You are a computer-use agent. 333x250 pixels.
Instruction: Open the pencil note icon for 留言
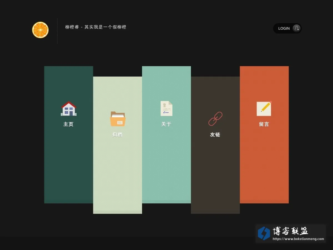(264, 109)
